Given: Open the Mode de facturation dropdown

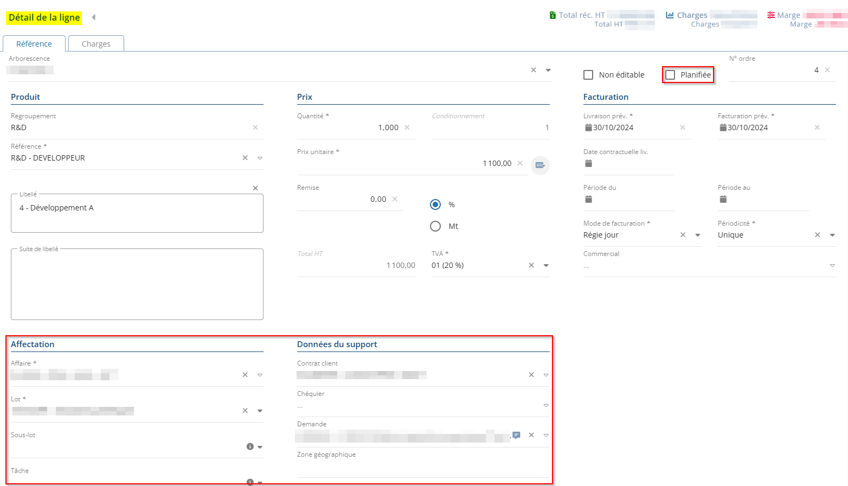Looking at the screenshot, I should click(x=698, y=235).
